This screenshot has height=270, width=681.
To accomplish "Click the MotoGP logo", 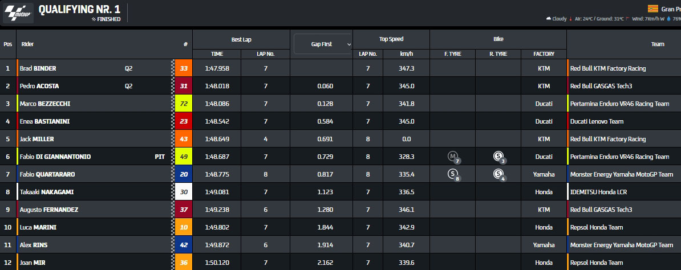I will click(x=18, y=13).
